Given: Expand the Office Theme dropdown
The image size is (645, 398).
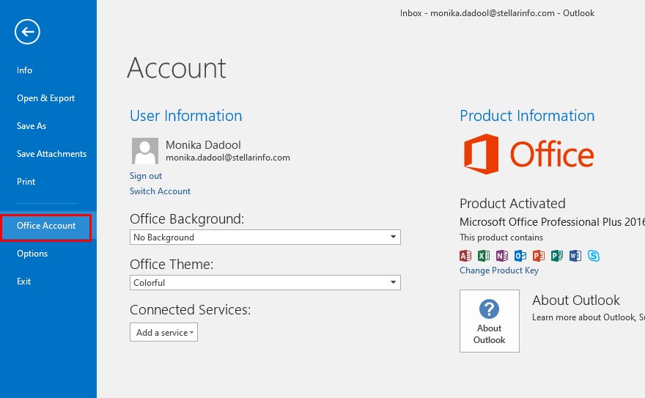Looking at the screenshot, I should click(x=265, y=283).
